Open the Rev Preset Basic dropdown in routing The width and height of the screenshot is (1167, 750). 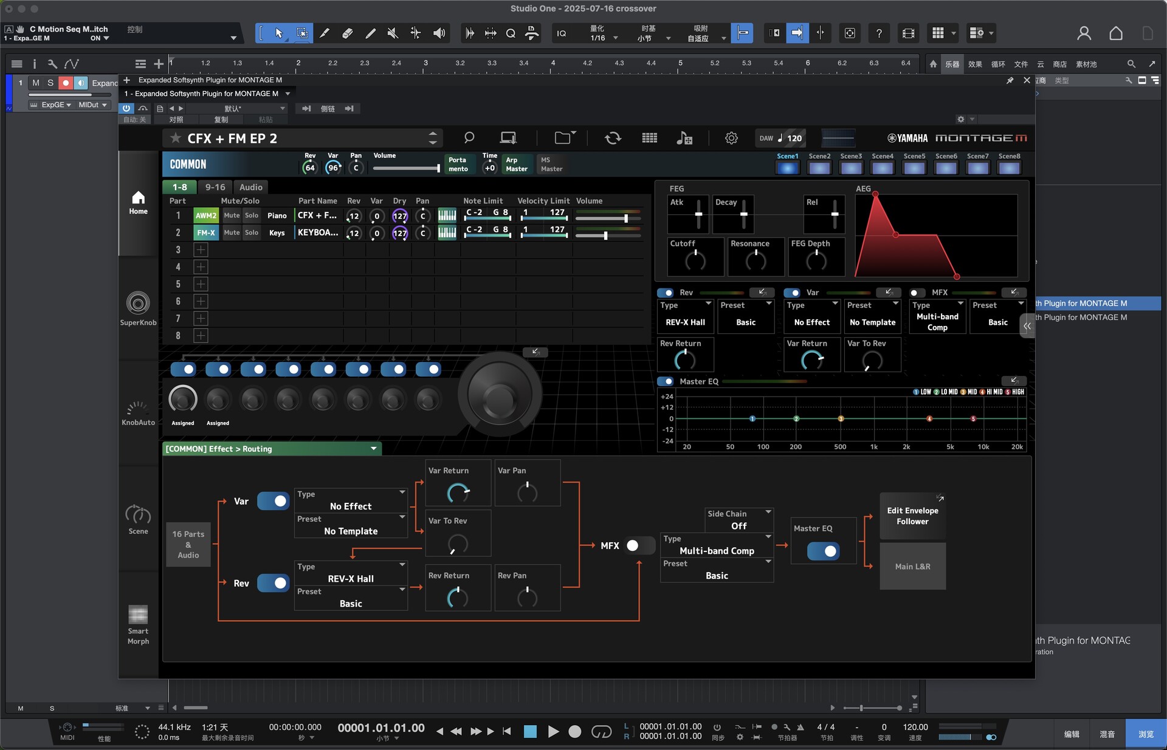pos(351,598)
